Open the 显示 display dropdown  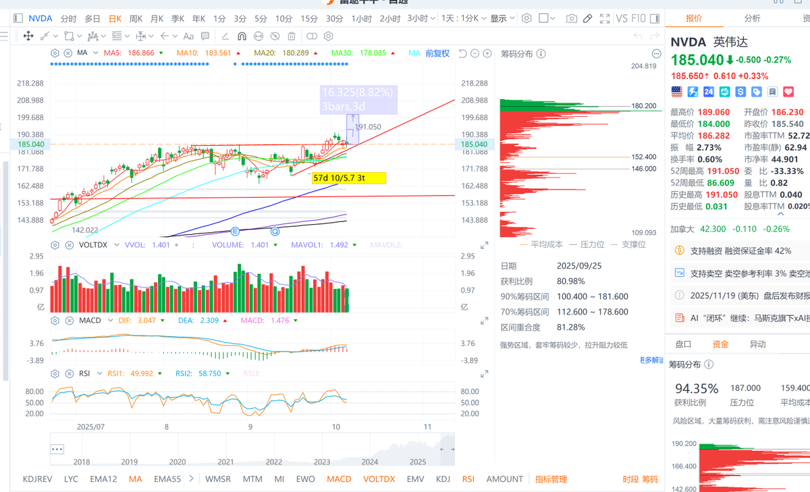(x=503, y=18)
